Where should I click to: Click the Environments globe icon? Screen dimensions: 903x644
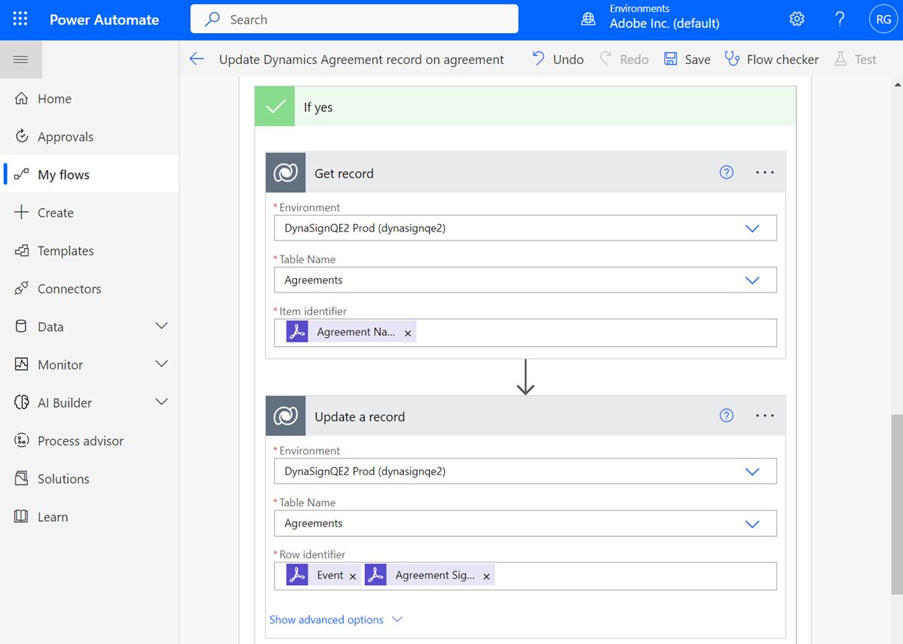(x=588, y=19)
